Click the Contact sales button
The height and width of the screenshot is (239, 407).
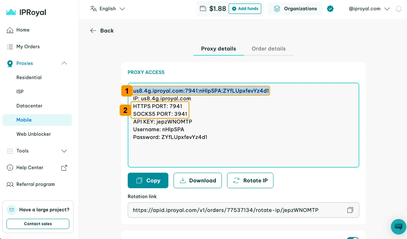click(38, 224)
